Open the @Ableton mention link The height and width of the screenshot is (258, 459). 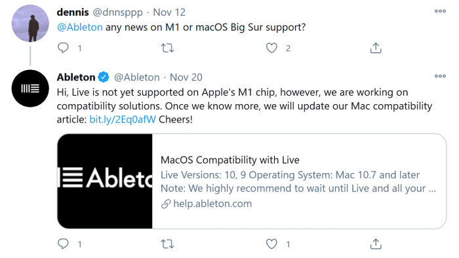[79, 27]
